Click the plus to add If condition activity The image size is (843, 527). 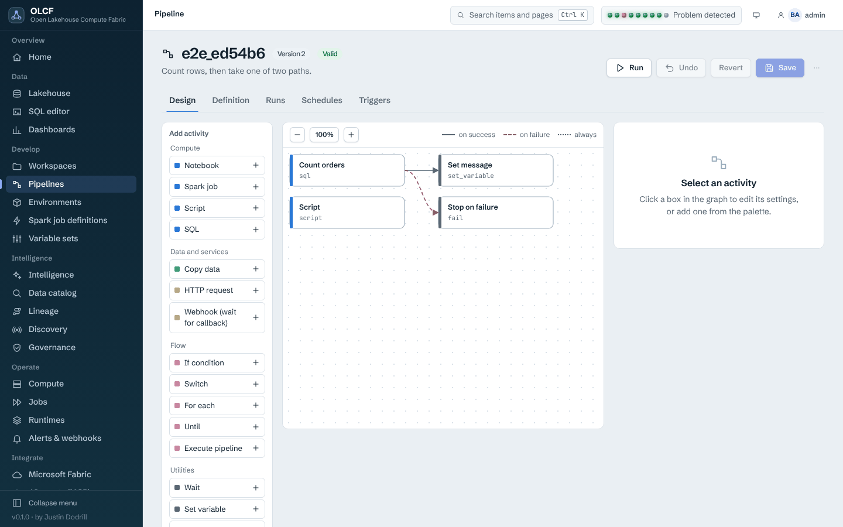[256, 362]
